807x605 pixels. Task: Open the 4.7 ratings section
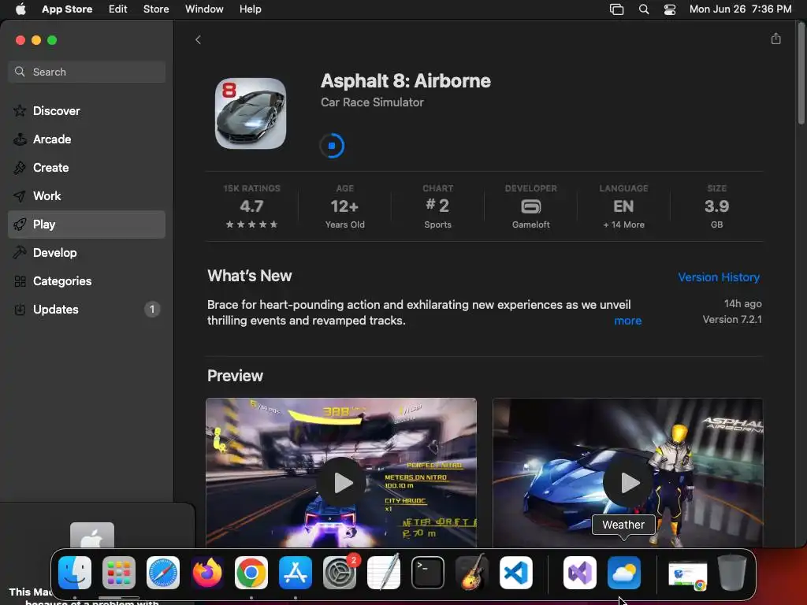click(251, 206)
